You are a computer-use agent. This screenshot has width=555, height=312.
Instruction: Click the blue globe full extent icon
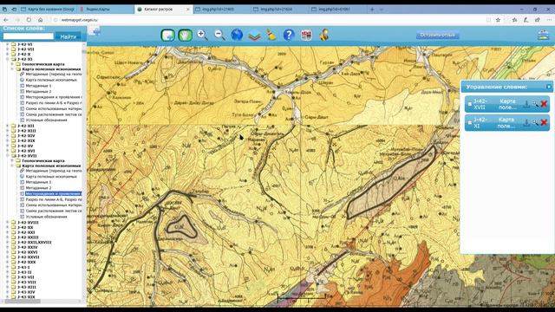[x=237, y=35]
